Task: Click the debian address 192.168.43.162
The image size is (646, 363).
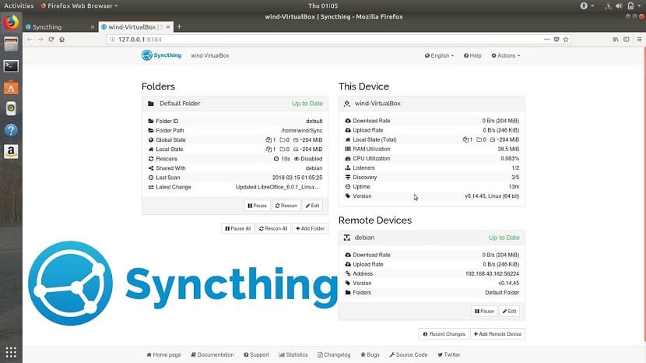Action: [x=492, y=273]
